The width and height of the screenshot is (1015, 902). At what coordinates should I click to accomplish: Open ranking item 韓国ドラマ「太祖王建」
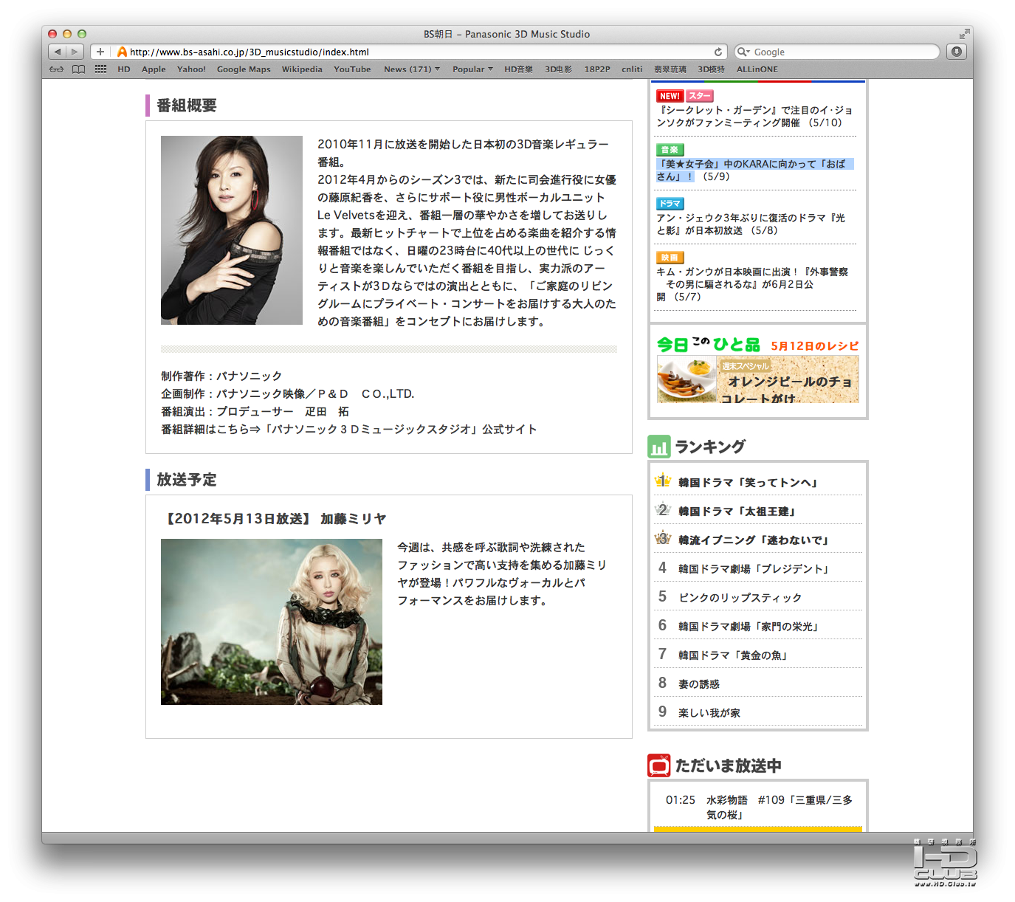click(x=737, y=512)
